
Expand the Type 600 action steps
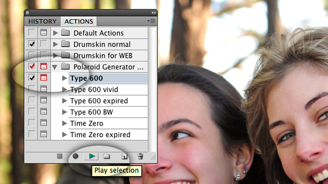[65, 78]
